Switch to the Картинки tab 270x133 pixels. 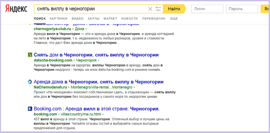click(x=59, y=19)
